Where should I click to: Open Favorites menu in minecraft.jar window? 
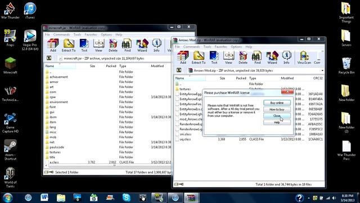[x=91, y=34]
